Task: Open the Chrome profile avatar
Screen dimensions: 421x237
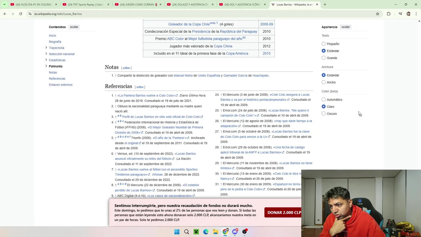Action: pyautogui.click(x=408, y=14)
